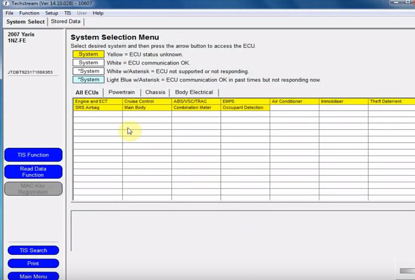
Task: Open the File menu
Action: point(9,13)
